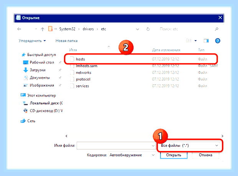
Task: Open Локальный диск (C:) in sidebar
Action: pyautogui.click(x=43, y=103)
